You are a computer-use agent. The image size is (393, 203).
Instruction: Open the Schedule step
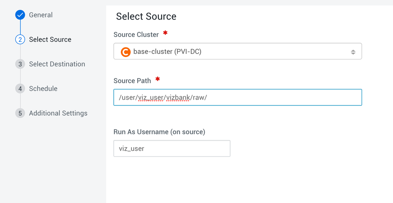coord(43,89)
